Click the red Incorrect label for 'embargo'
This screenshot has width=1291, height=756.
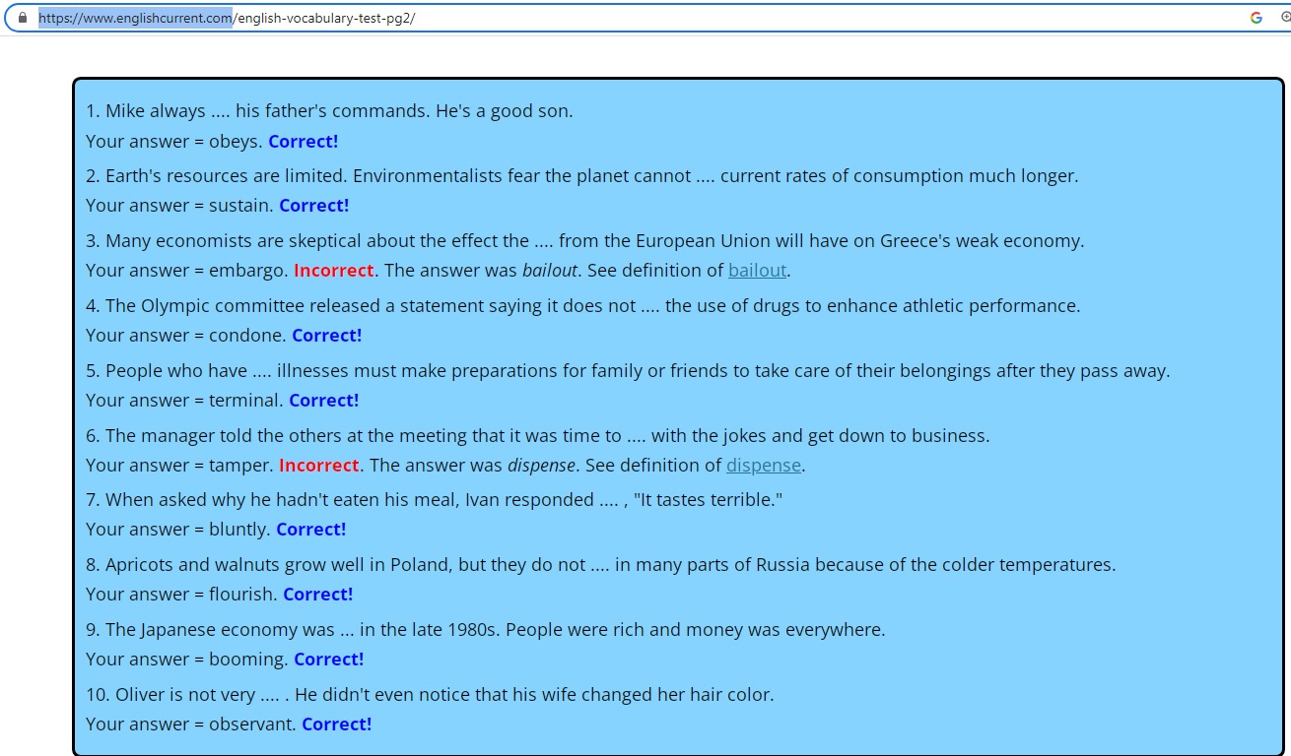334,271
